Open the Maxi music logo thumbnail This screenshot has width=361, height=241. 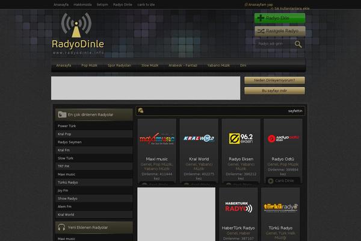tap(157, 139)
